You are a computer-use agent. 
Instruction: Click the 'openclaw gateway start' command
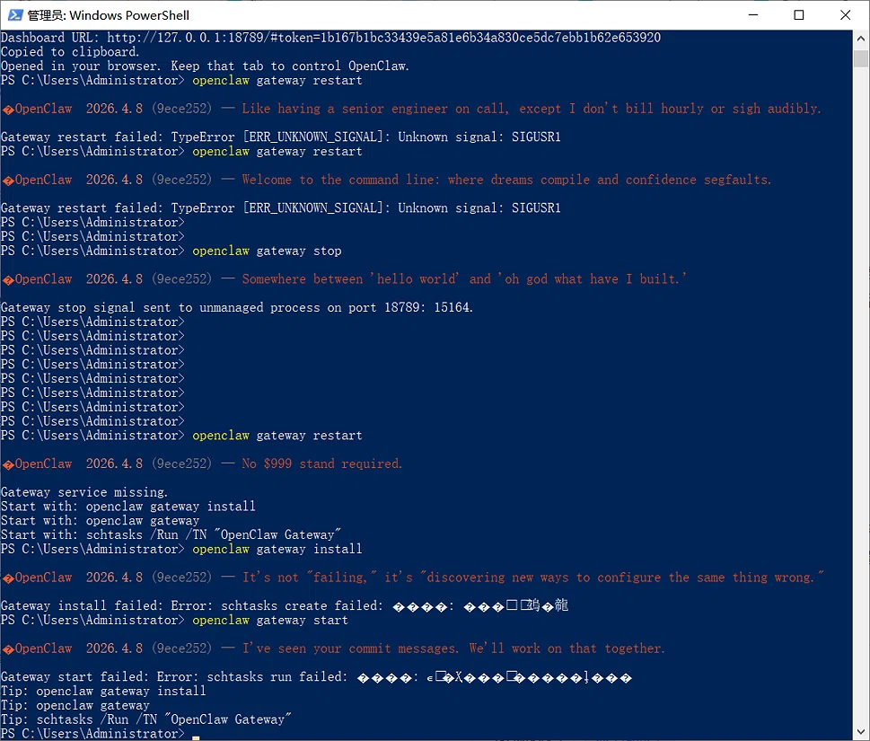point(270,620)
